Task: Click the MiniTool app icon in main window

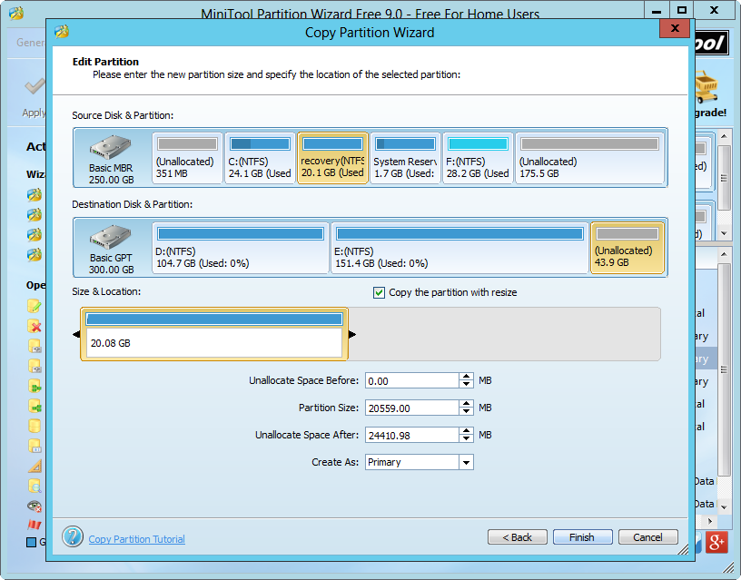Action: point(16,13)
